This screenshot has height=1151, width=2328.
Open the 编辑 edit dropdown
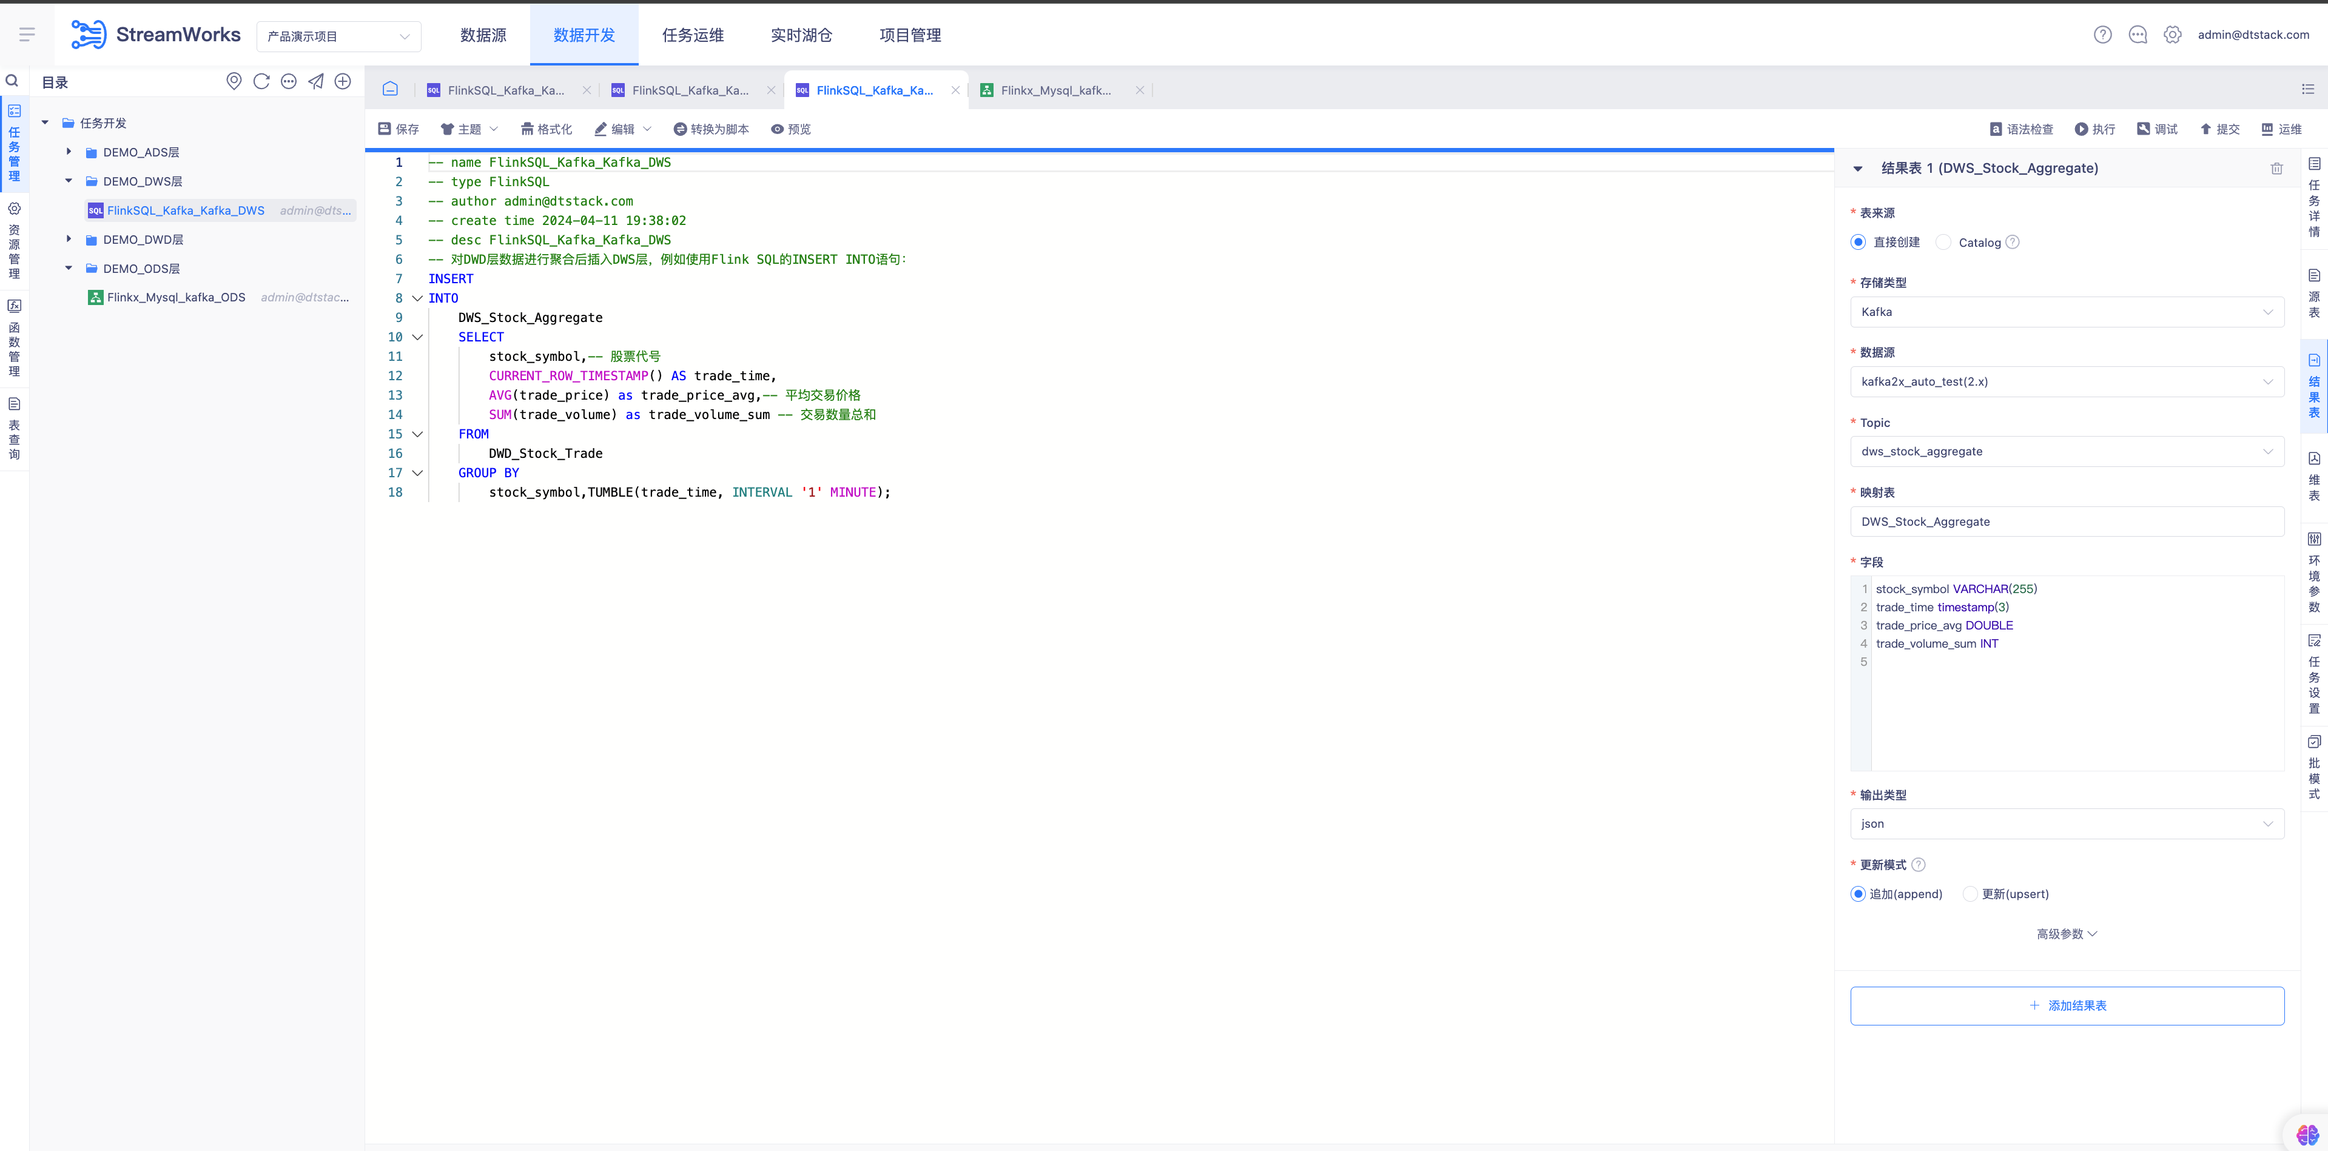pos(623,129)
